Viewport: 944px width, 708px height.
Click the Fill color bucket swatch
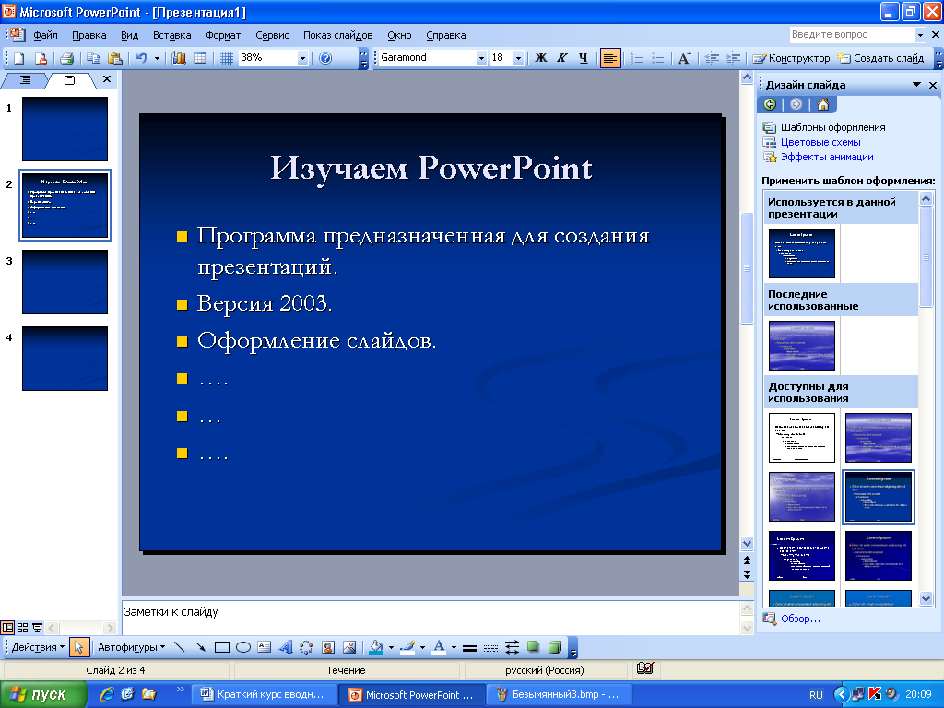[x=377, y=647]
